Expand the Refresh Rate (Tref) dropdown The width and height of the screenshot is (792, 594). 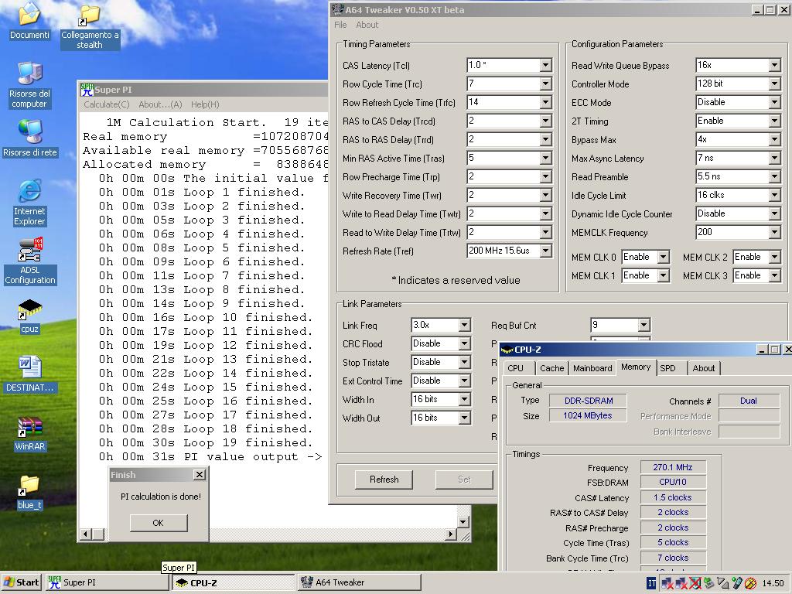pos(545,251)
